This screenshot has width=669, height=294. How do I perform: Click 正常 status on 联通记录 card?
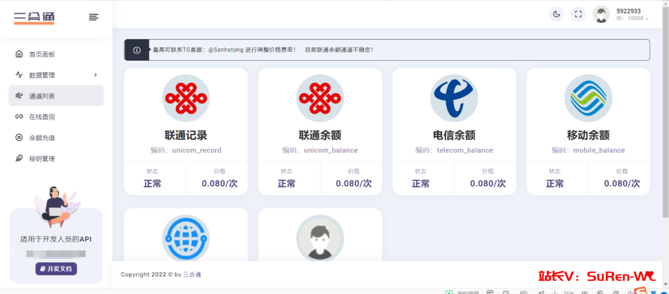point(152,184)
